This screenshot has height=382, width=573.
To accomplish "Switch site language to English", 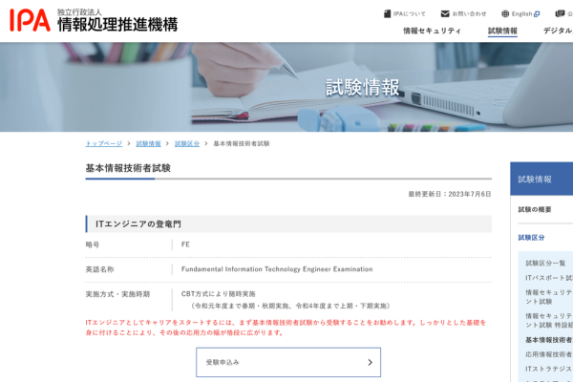I will coord(521,14).
